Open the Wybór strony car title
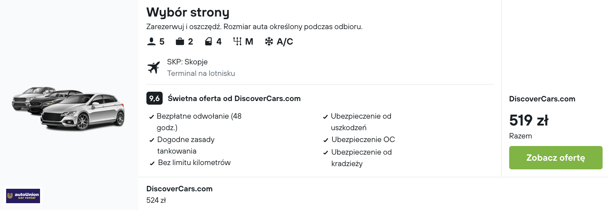 coord(188,13)
